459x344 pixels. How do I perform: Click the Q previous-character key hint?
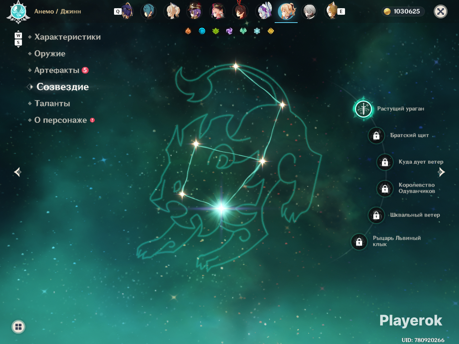pos(118,11)
